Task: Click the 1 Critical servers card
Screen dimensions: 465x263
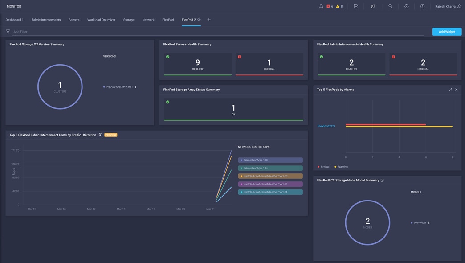Action: (x=269, y=64)
